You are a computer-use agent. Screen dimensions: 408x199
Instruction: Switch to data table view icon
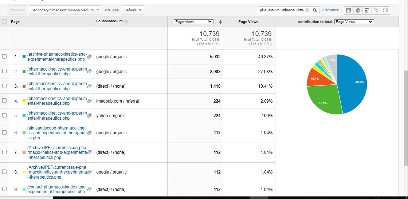point(348,10)
